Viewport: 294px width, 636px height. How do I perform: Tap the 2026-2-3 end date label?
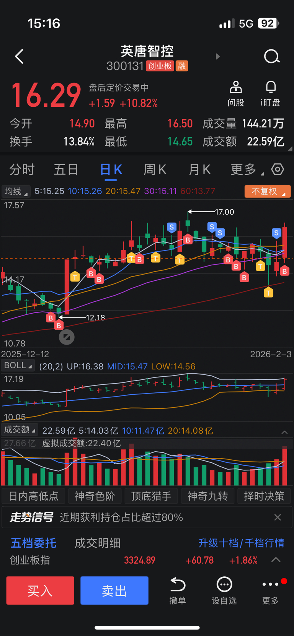[271, 354]
